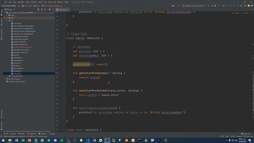Click the green Run button in toolbar

pyautogui.click(x=208, y=6)
